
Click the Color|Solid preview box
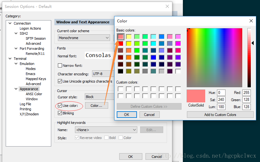coord(196,96)
